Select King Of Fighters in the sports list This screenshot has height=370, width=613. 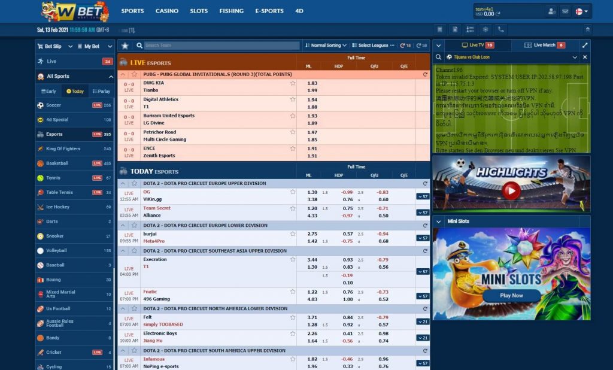(x=74, y=148)
